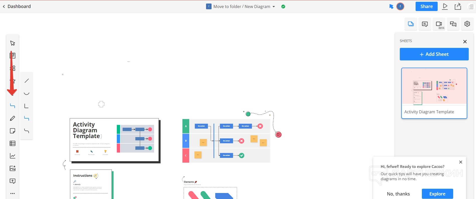Open more tools (three dots)
The width and height of the screenshot is (476, 199).
point(13,193)
